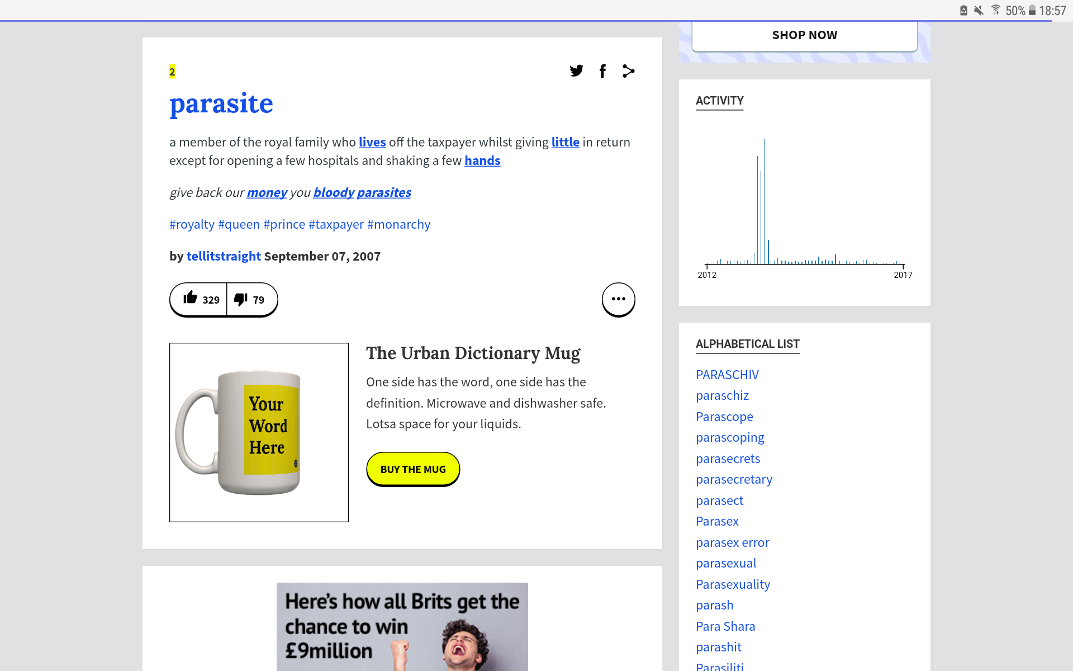Click the highlighted definition number 2
Viewport: 1073px width, 671px height.
(x=172, y=72)
